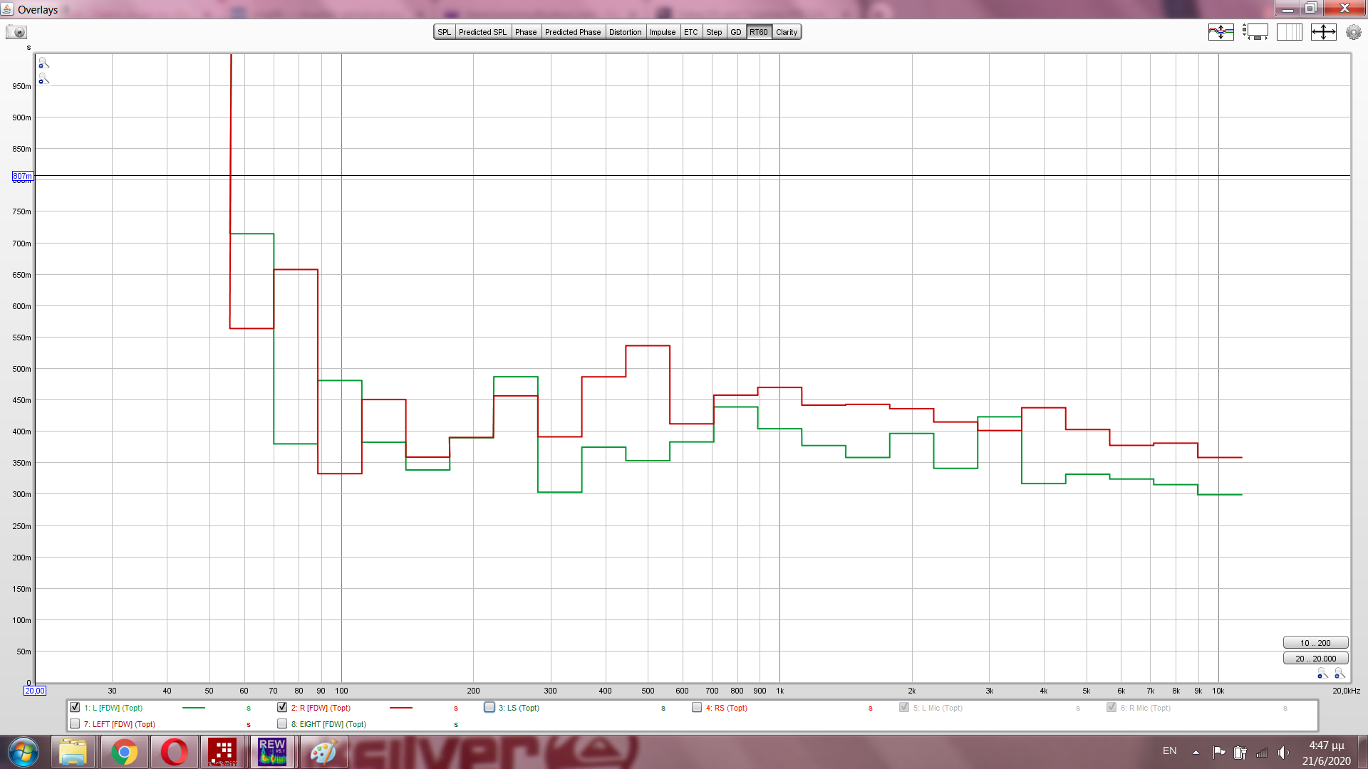Click the vertical zoom in magnifier
The width and height of the screenshot is (1368, 769).
(43, 63)
